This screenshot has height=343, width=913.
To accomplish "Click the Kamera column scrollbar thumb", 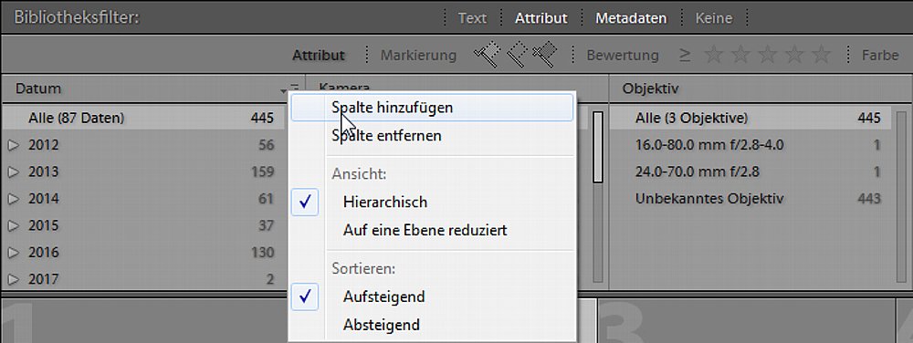I will click(597, 147).
